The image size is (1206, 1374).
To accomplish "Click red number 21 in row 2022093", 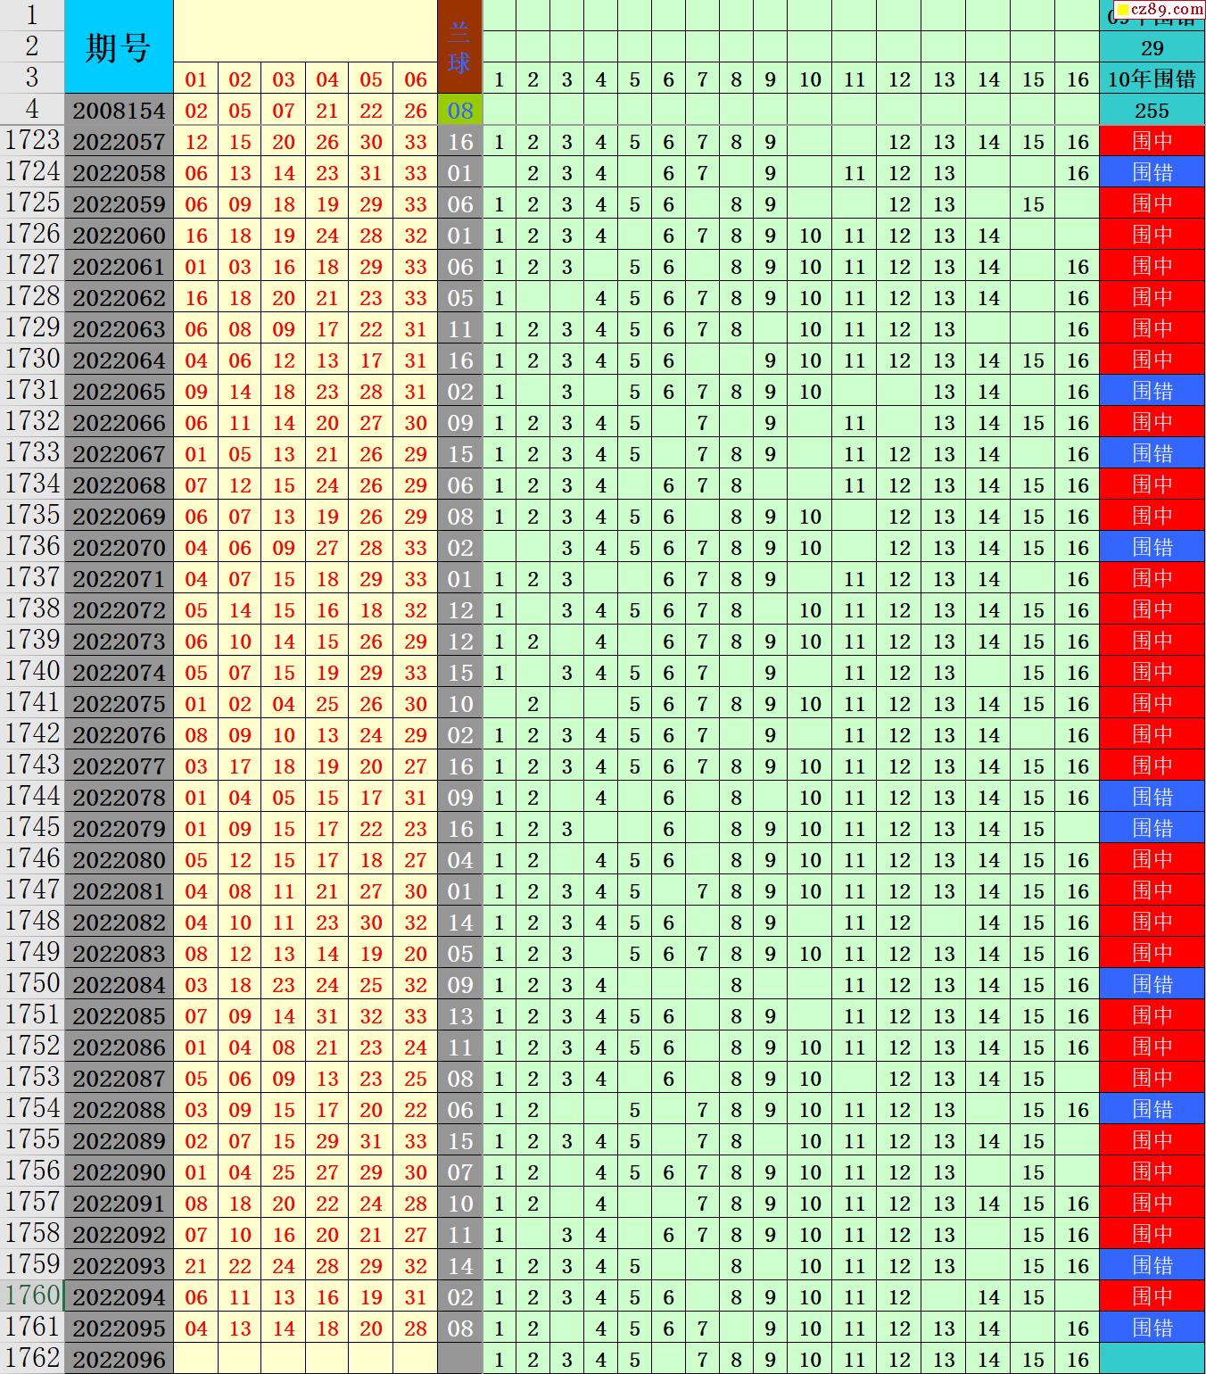I will click(195, 1266).
